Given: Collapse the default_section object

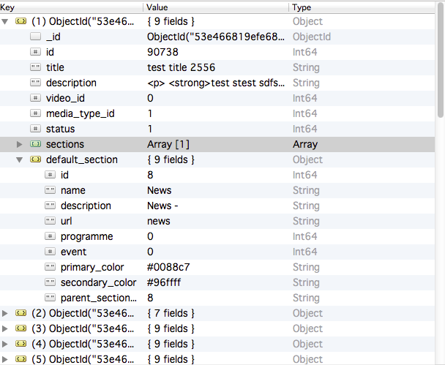Looking at the screenshot, I should pyautogui.click(x=20, y=159).
